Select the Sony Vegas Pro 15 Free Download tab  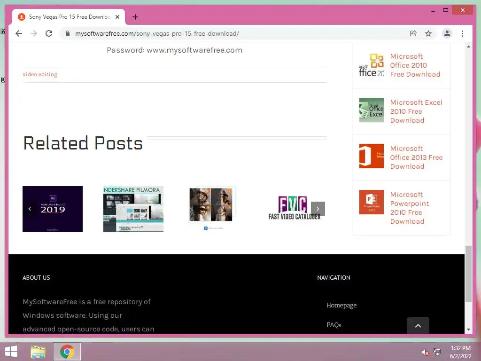pyautogui.click(x=69, y=17)
